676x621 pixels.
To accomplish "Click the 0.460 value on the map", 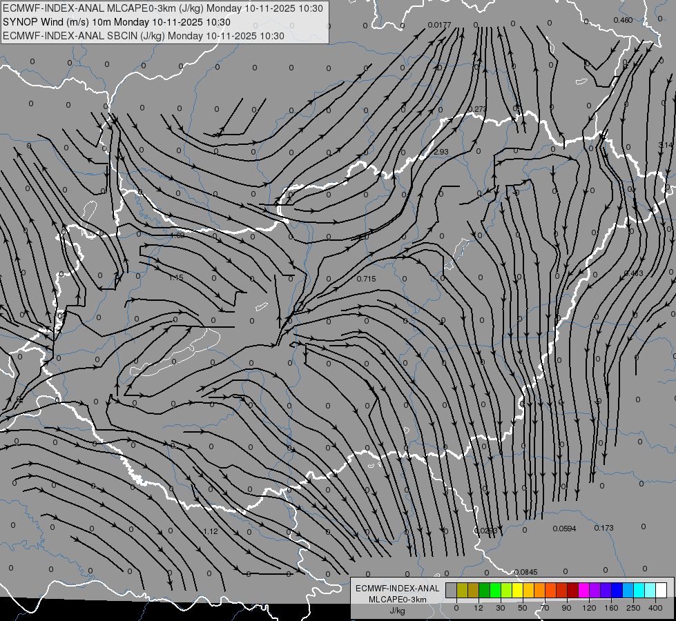I will (x=623, y=20).
